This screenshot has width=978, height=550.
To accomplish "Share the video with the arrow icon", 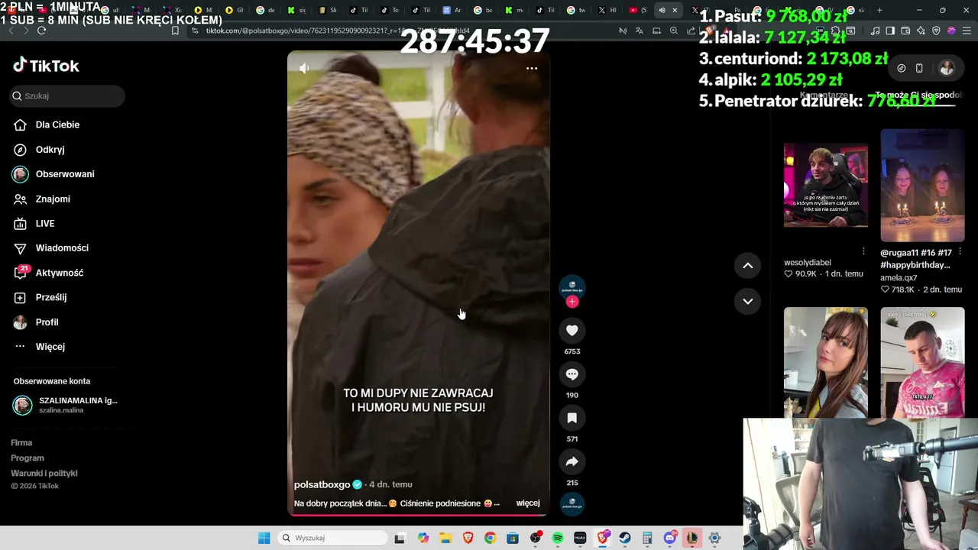I will click(x=572, y=461).
